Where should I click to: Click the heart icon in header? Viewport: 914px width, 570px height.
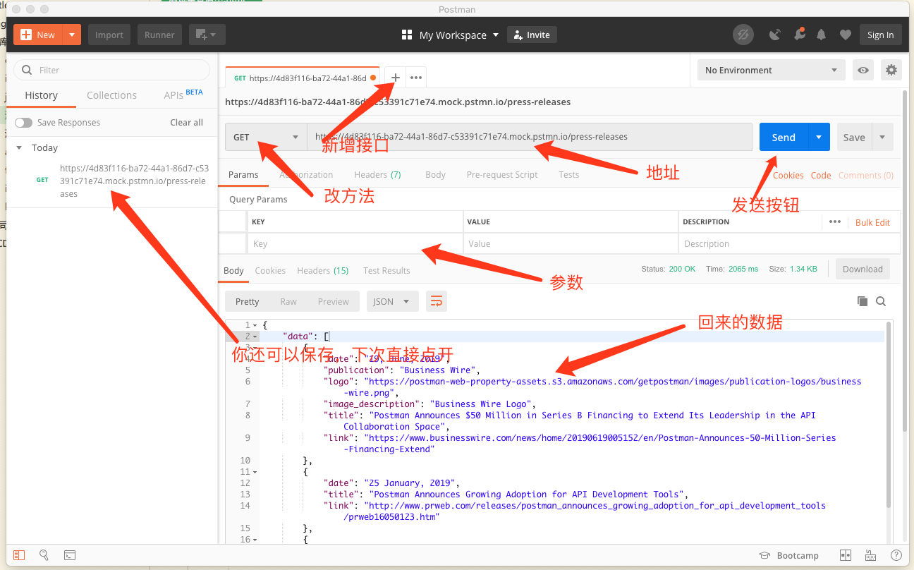click(x=845, y=35)
